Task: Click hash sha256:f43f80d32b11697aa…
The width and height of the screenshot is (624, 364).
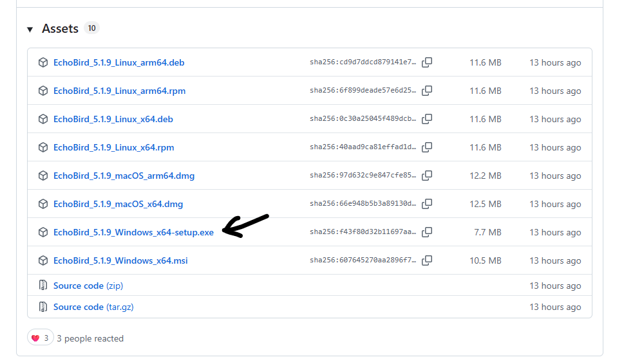Action: 363,232
